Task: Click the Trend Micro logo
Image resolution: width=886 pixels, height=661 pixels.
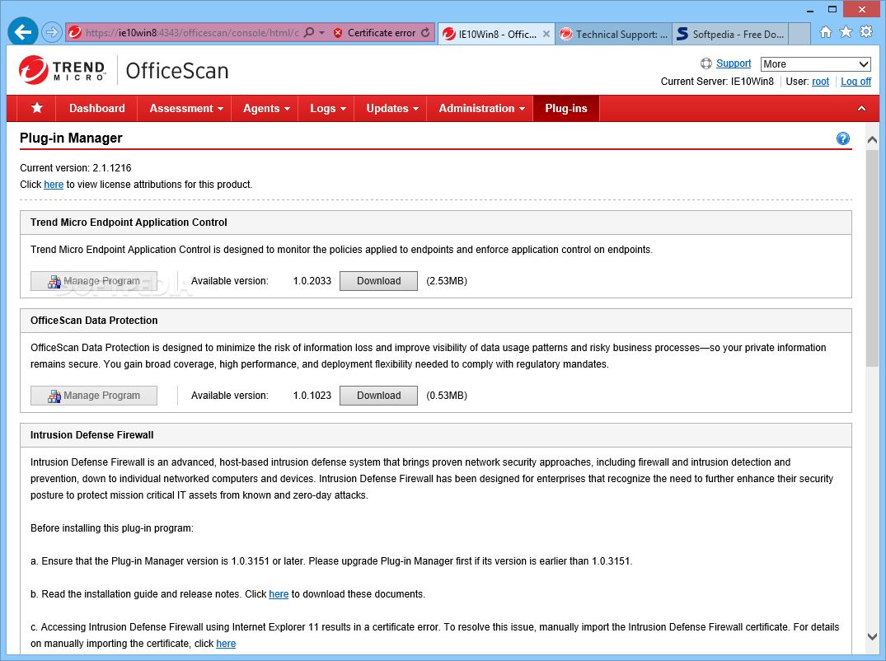Action: [x=62, y=70]
